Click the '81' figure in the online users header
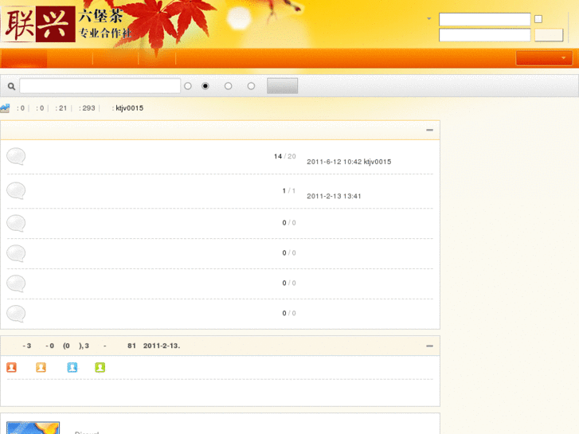 (x=131, y=346)
